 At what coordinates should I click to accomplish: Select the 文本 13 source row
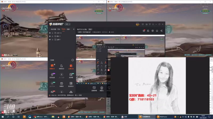click(62, 33)
